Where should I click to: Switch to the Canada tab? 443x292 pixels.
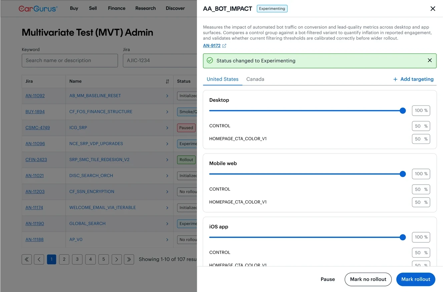[255, 79]
